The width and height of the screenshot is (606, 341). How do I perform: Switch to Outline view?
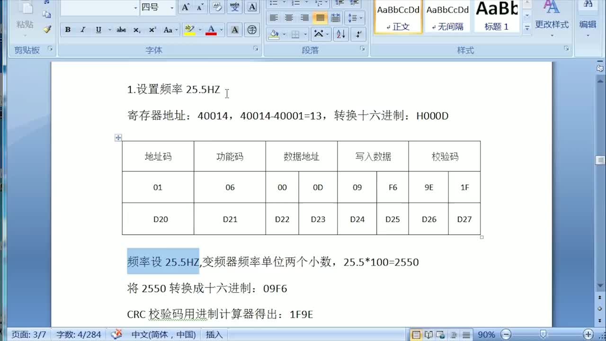pos(454,335)
